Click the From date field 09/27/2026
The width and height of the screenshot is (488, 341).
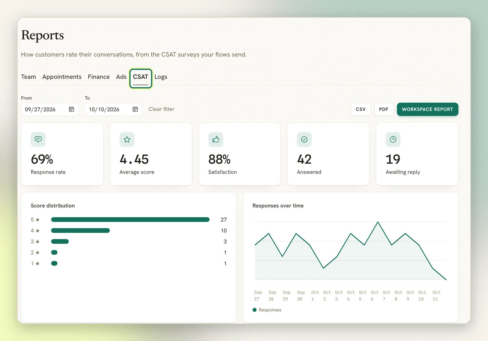pos(49,109)
